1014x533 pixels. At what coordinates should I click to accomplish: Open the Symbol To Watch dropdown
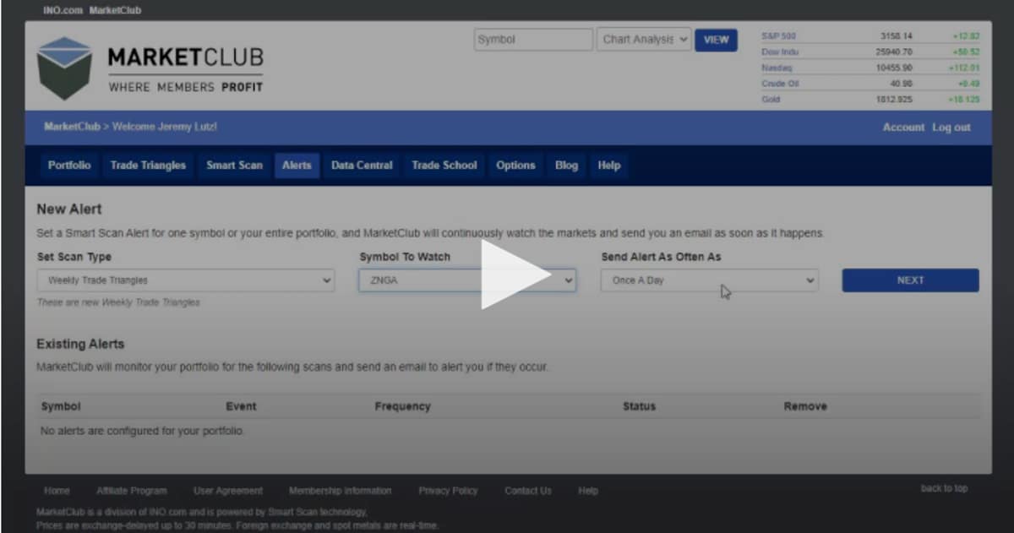(467, 280)
